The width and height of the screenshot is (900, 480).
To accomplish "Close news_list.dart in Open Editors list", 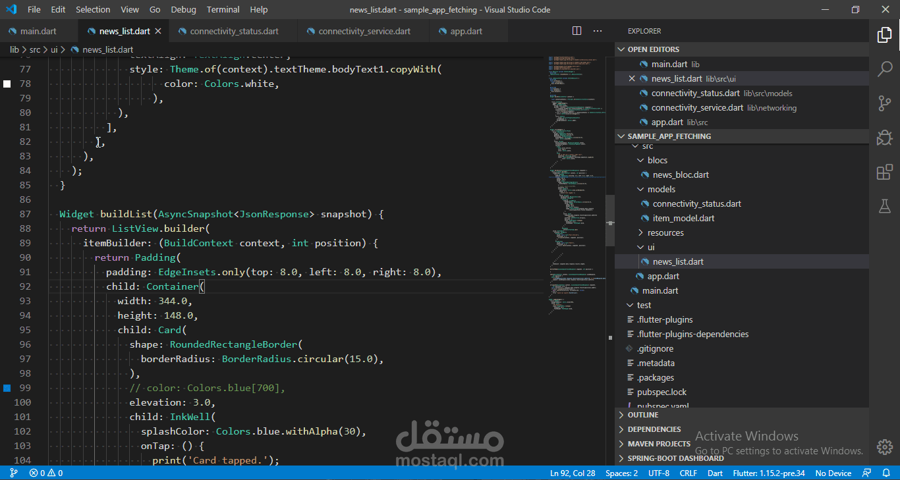I will [632, 78].
